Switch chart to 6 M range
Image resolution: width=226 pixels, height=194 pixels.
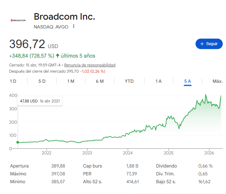(100, 81)
